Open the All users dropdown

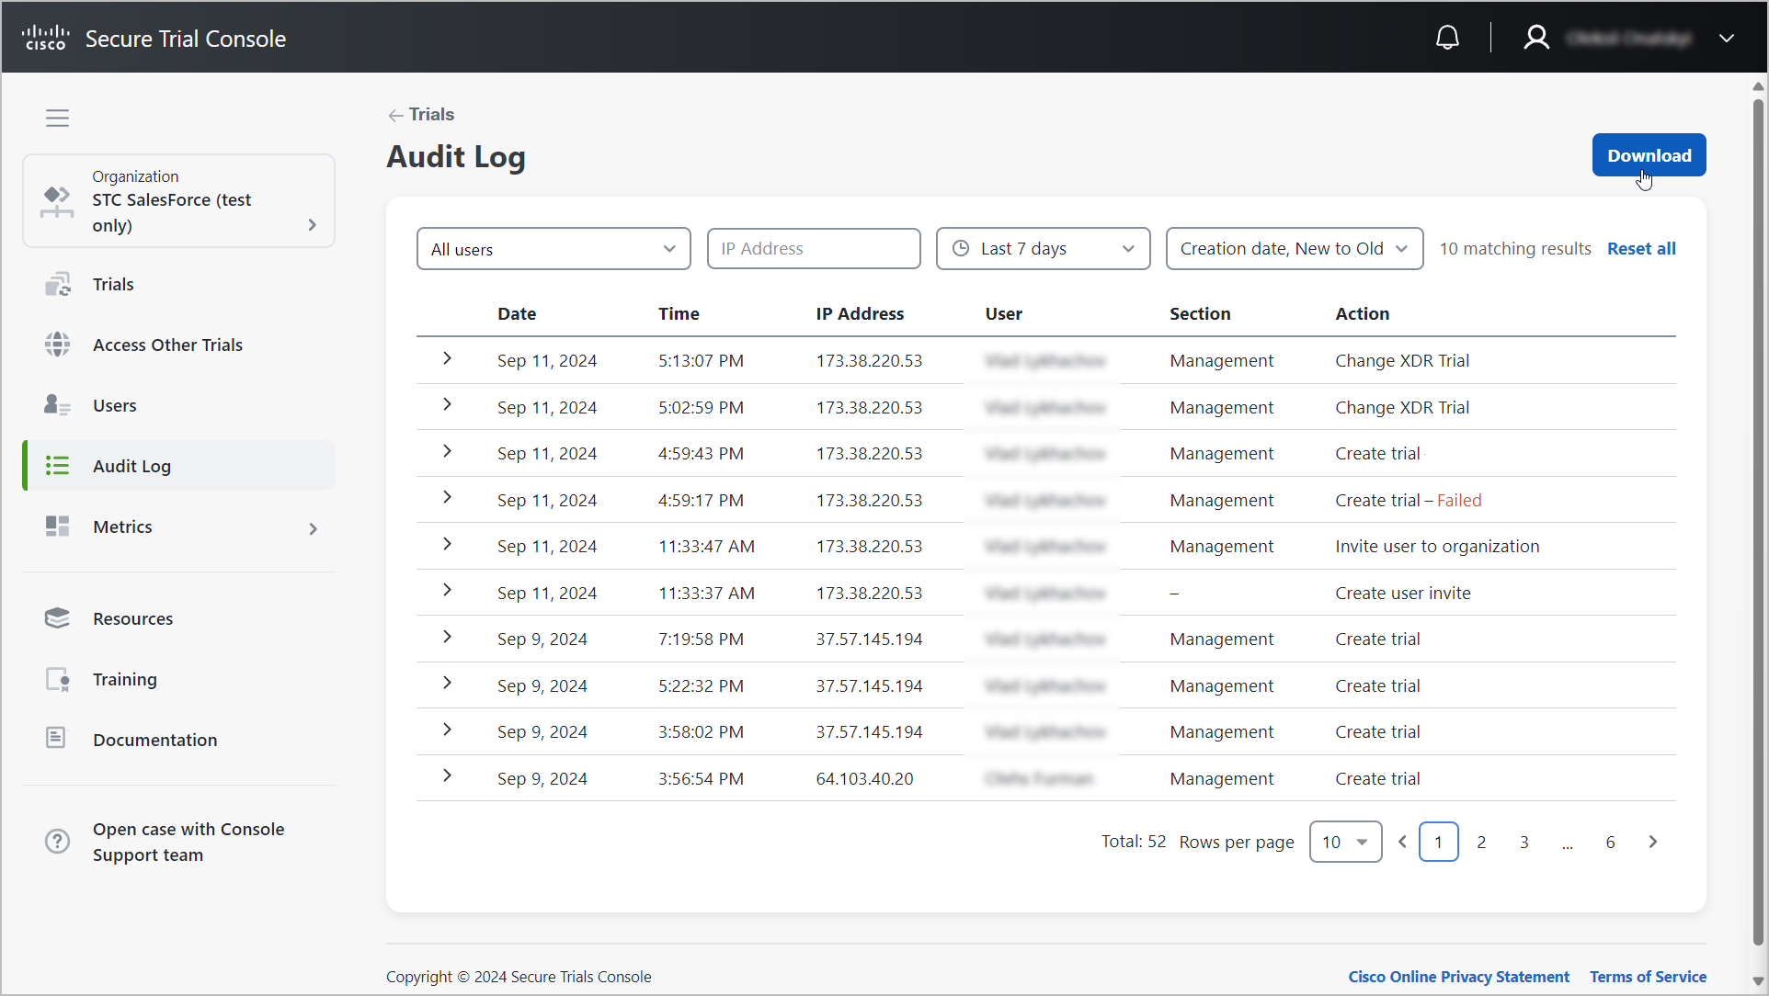tap(554, 249)
